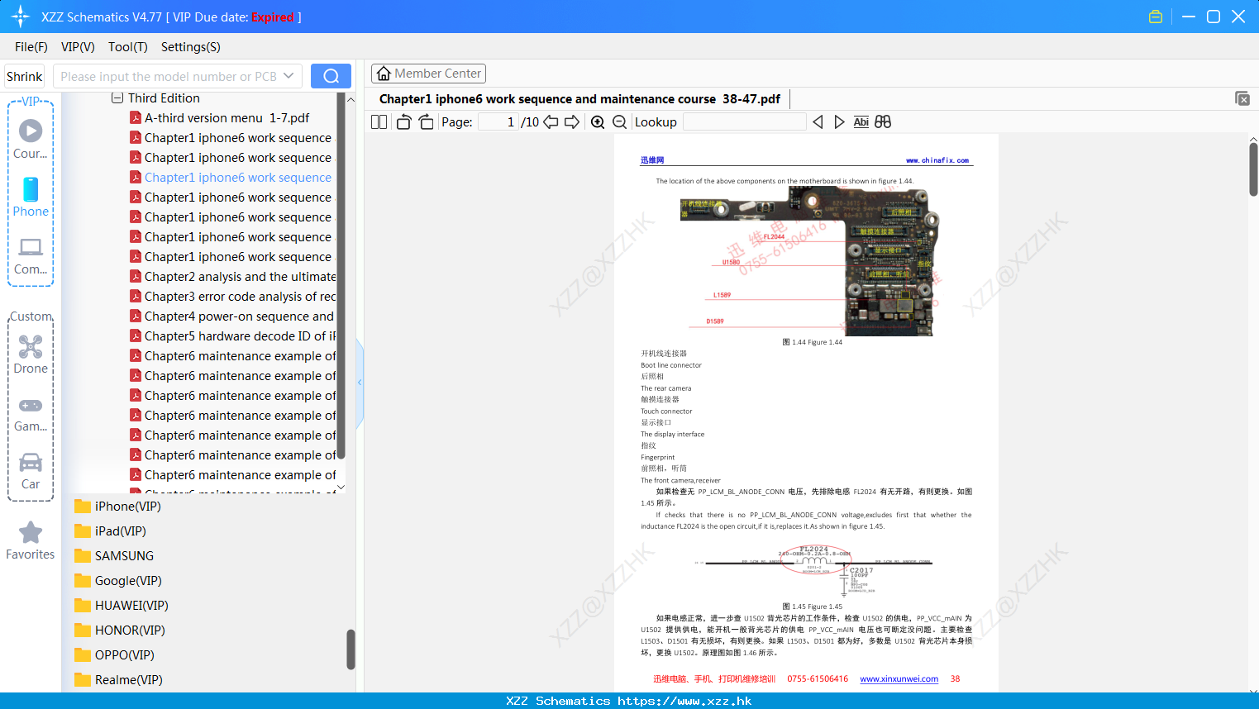The height and width of the screenshot is (709, 1259).
Task: Click the PDF viewer vertical scrollbar thumb
Action: [1253, 169]
